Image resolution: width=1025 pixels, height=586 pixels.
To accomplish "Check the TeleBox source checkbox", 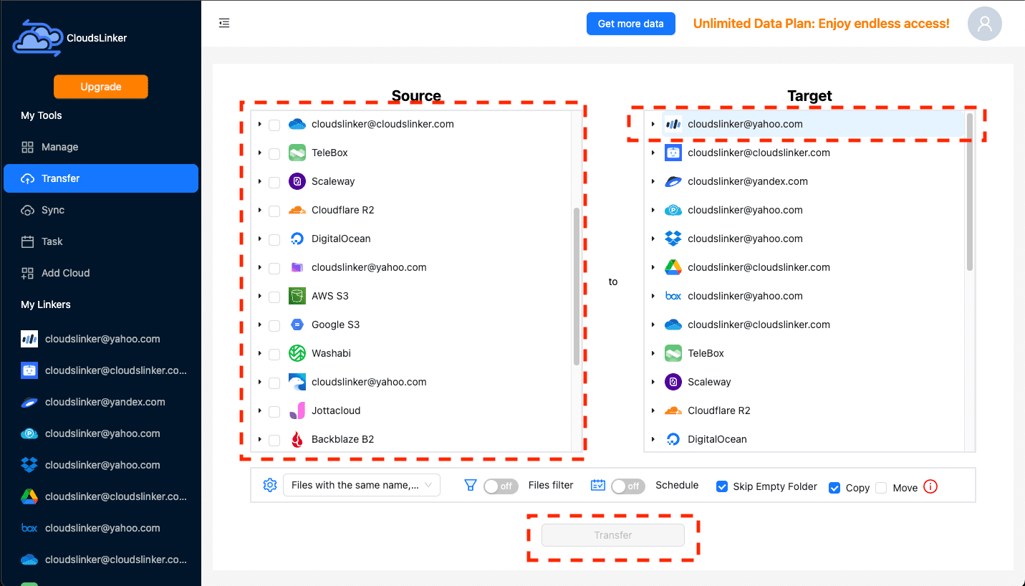I will click(274, 154).
